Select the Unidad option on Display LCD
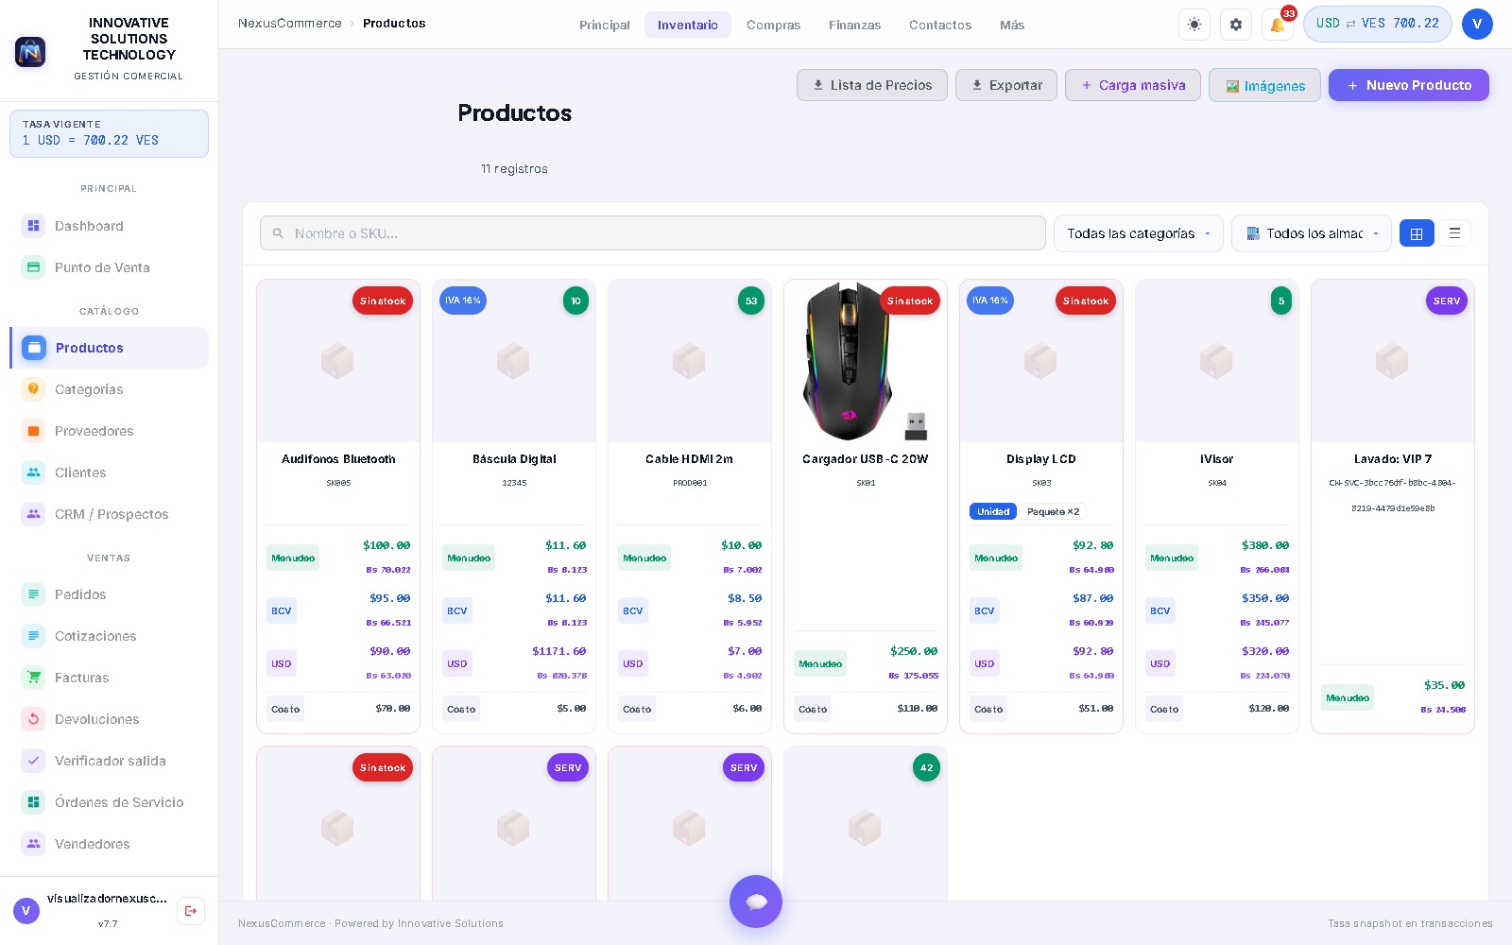The height and width of the screenshot is (945, 1512). 993,512
